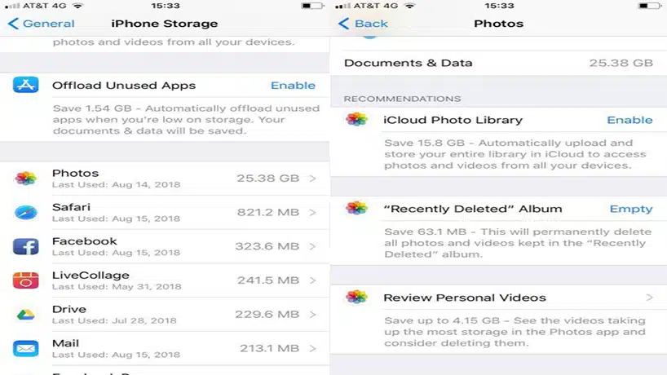
Task: Open the Drive storage row
Action: 165,315
